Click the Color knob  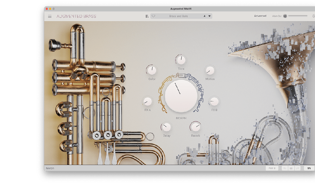pyautogui.click(x=152, y=70)
